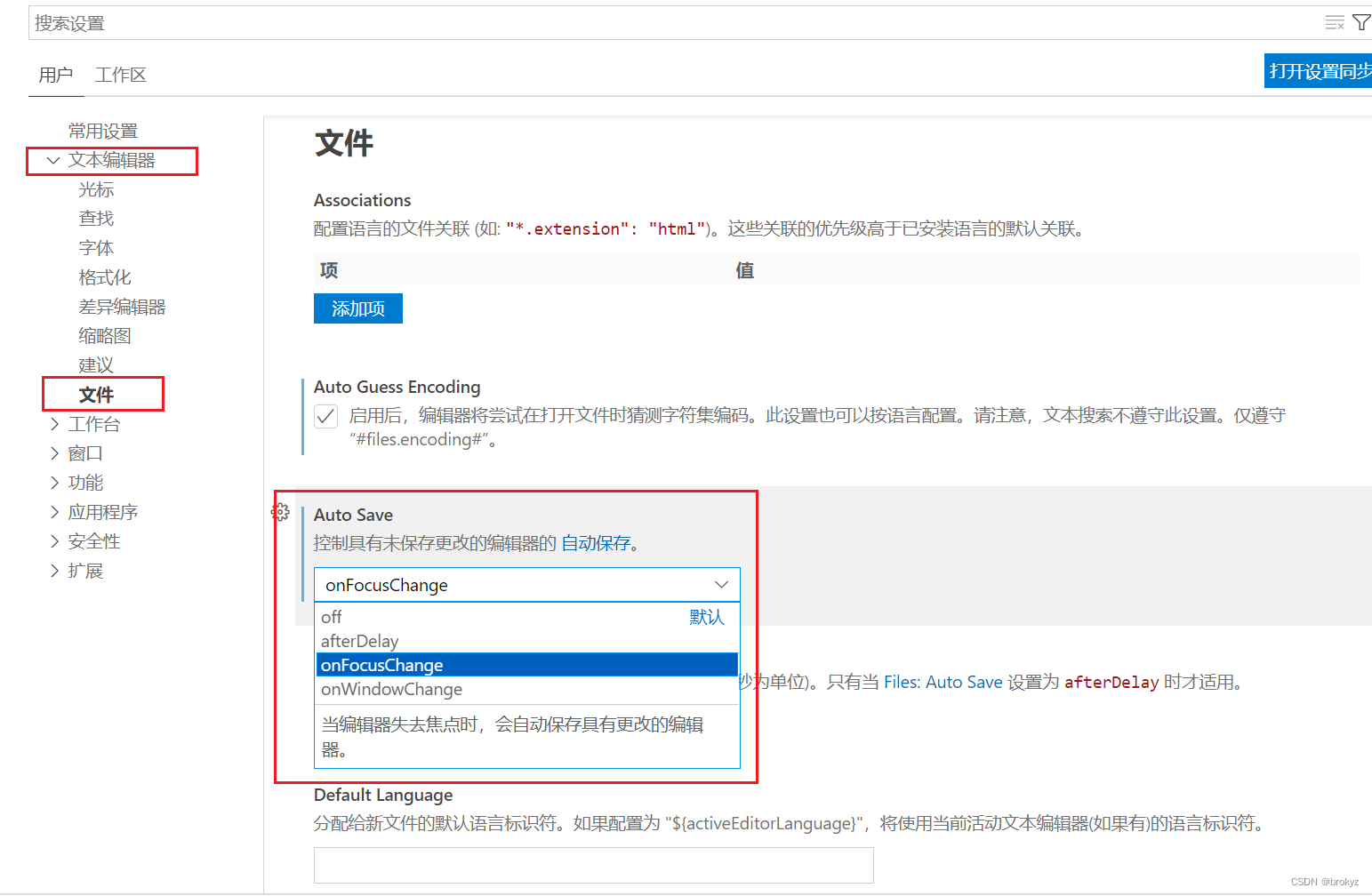Image resolution: width=1372 pixels, height=896 pixels.
Task: Select 光标 in settings tree
Action: 96,189
